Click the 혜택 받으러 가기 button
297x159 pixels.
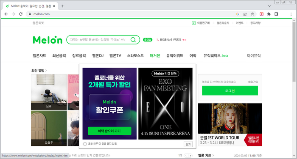coord(109,131)
